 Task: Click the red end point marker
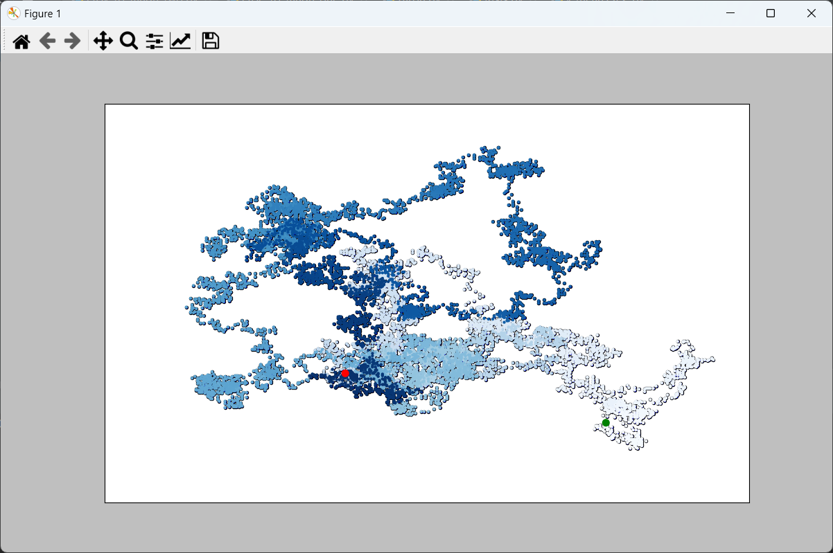tap(345, 374)
